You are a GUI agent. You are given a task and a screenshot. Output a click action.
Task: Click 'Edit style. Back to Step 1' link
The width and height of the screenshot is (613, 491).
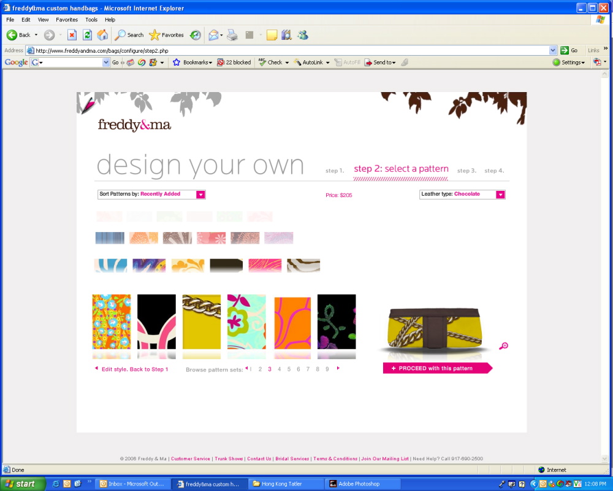coord(134,369)
